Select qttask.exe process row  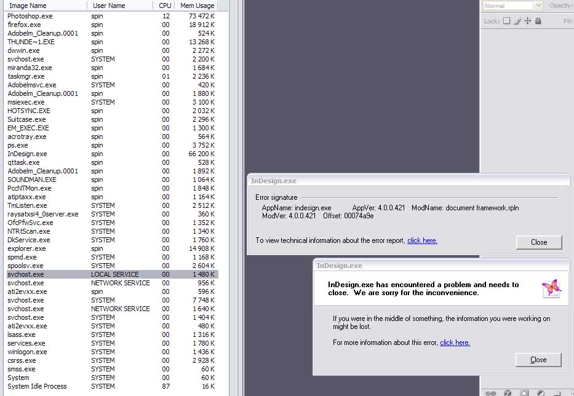(x=113, y=162)
